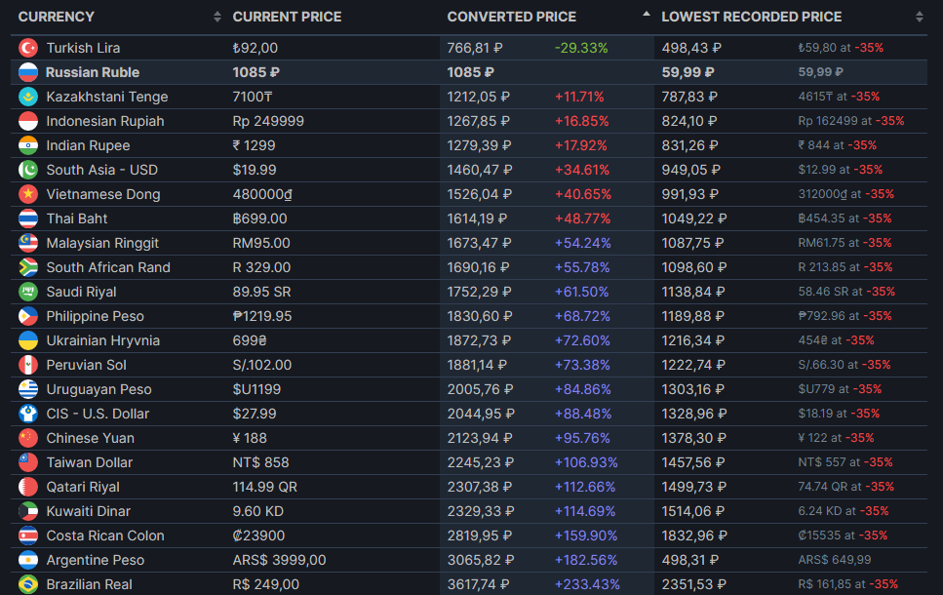This screenshot has width=943, height=595.
Task: Click the Converted Price column header text
Action: coord(511,17)
